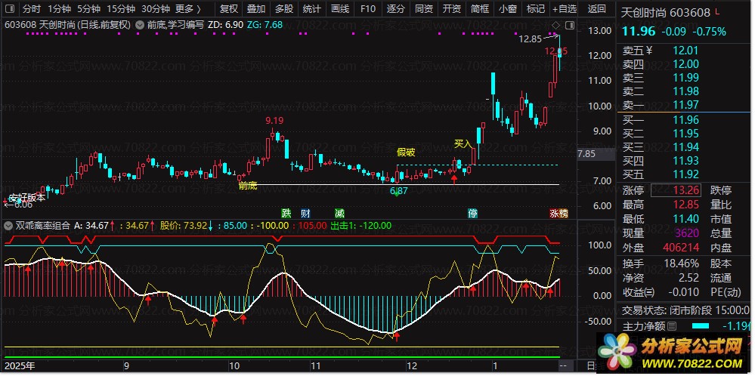Select the 15分钟 timeframe tab
755x376 pixels.
[121, 9]
